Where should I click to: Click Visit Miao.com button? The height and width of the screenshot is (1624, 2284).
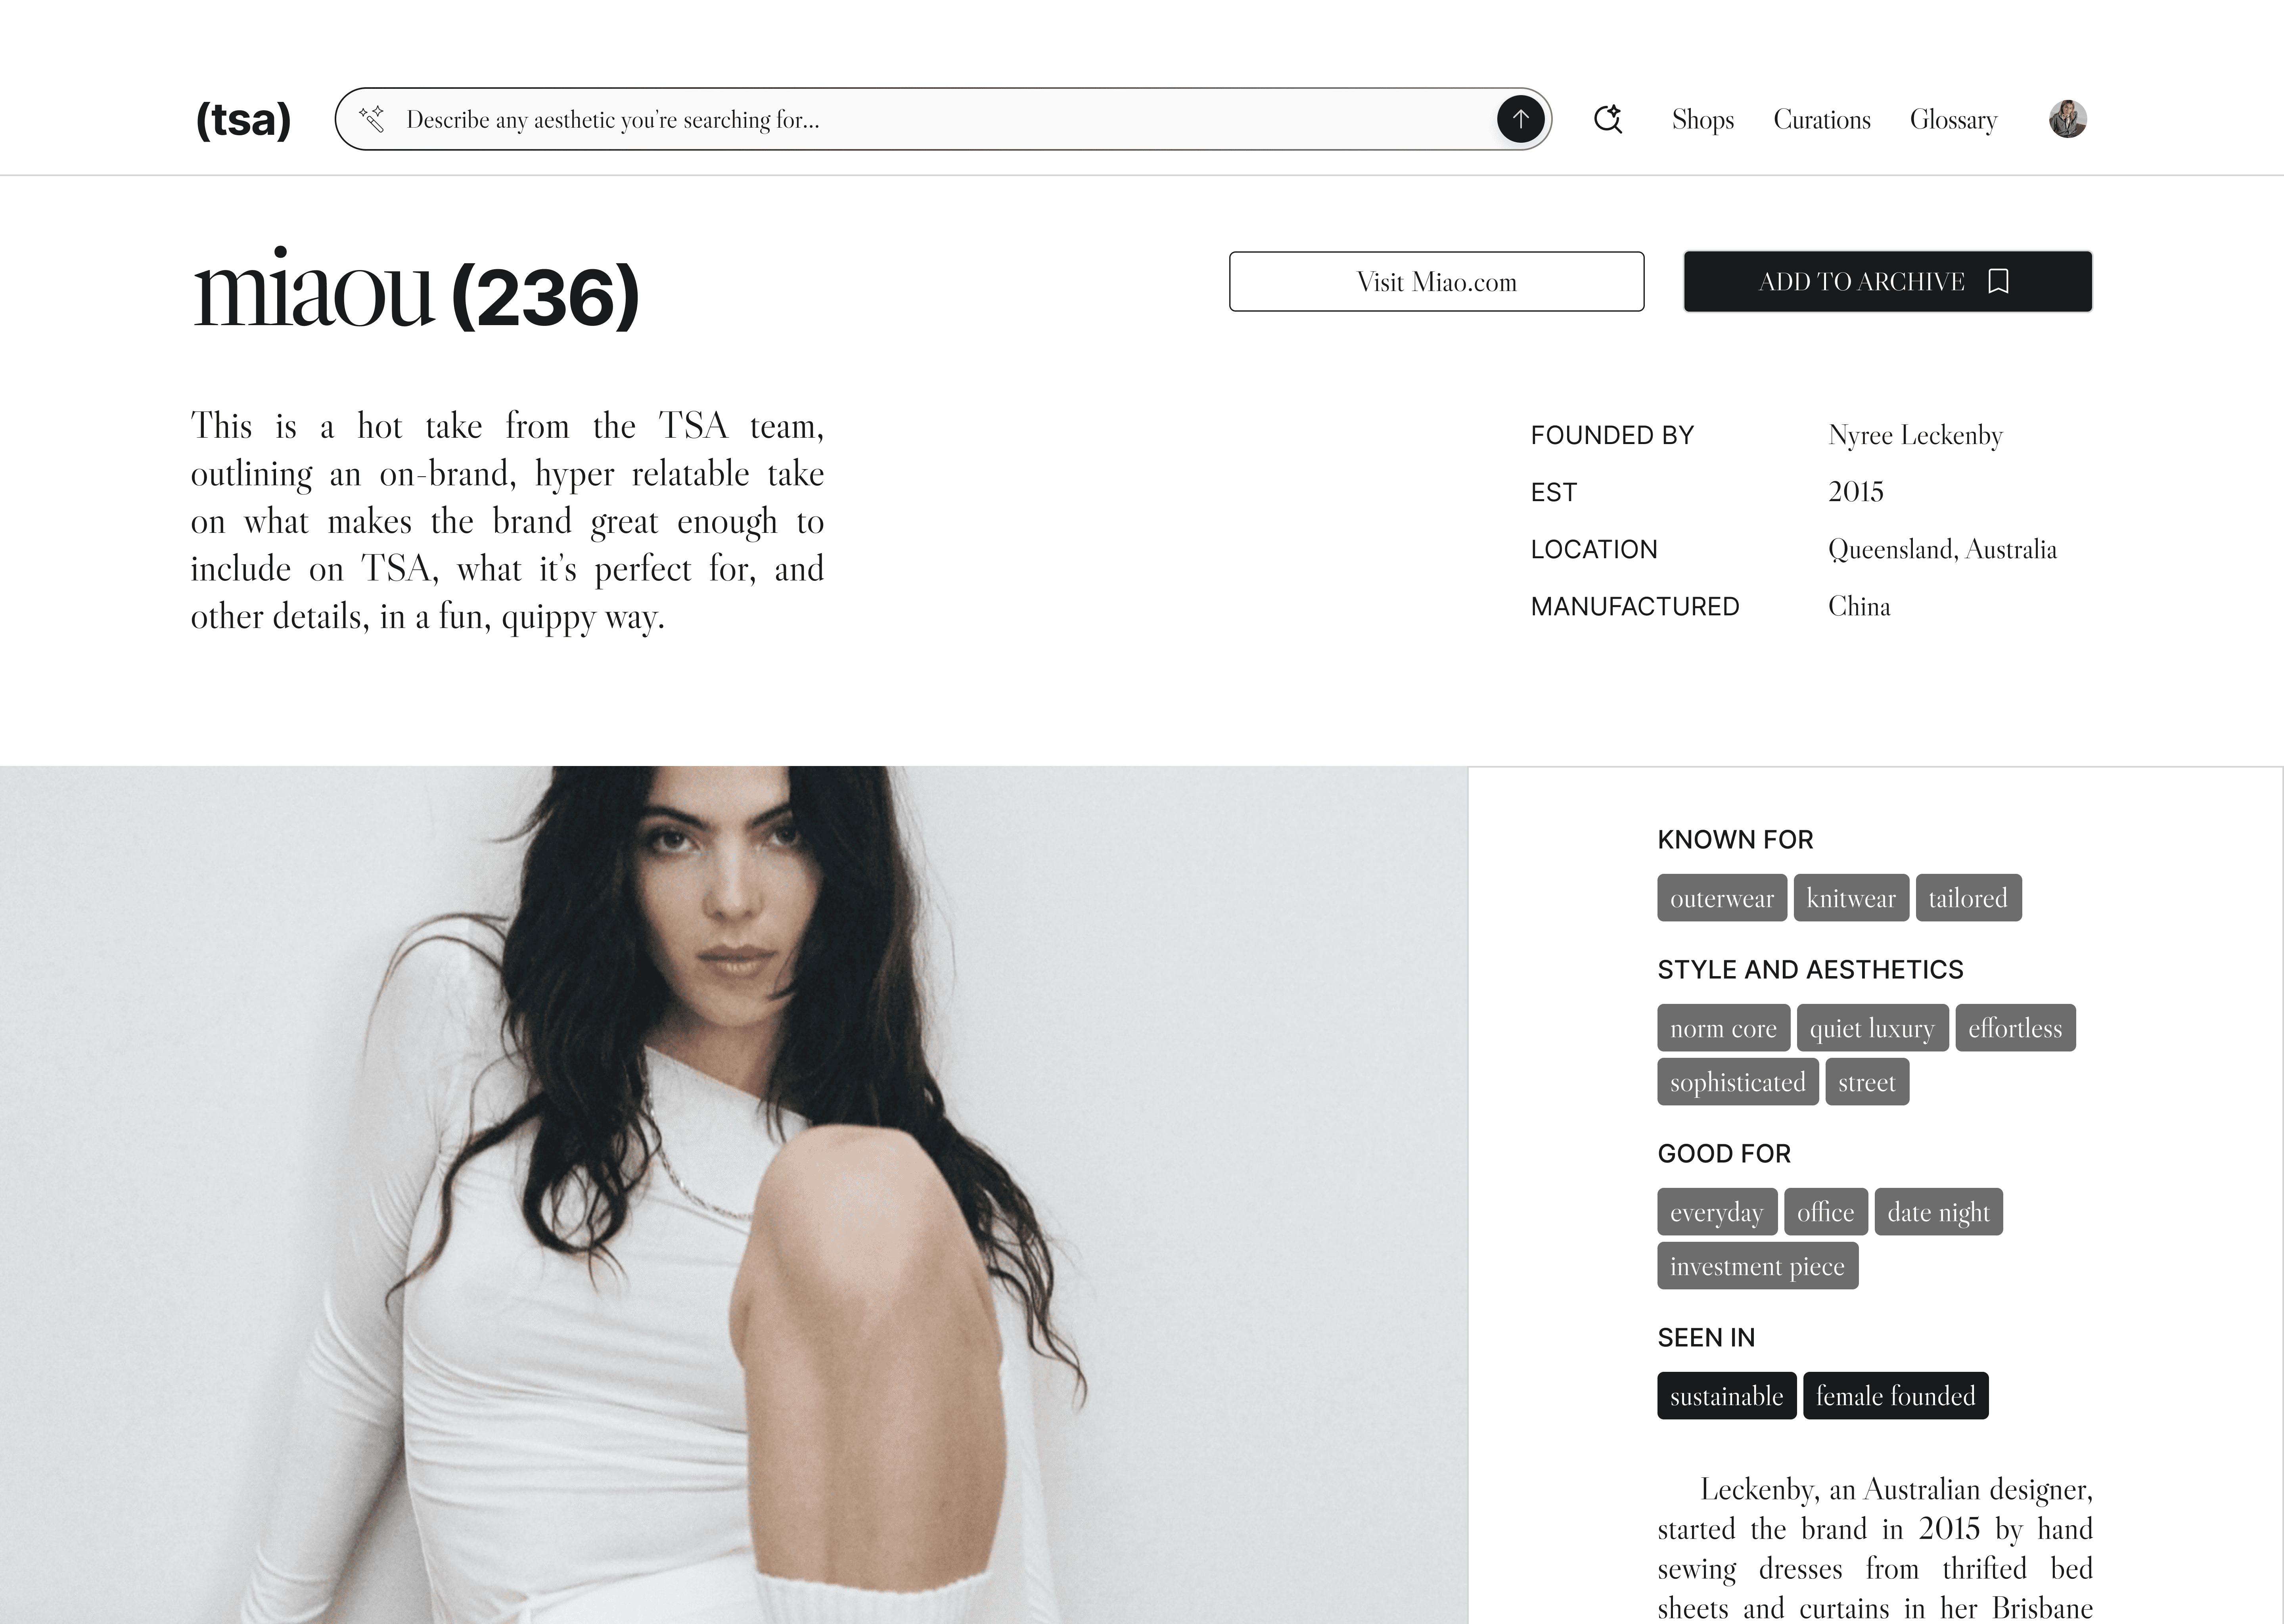(x=1436, y=281)
